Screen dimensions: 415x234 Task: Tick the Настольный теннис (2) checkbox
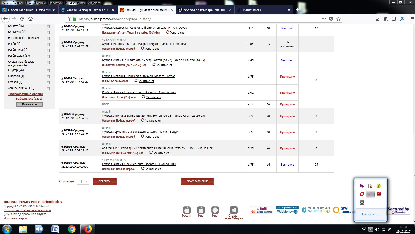48,38
